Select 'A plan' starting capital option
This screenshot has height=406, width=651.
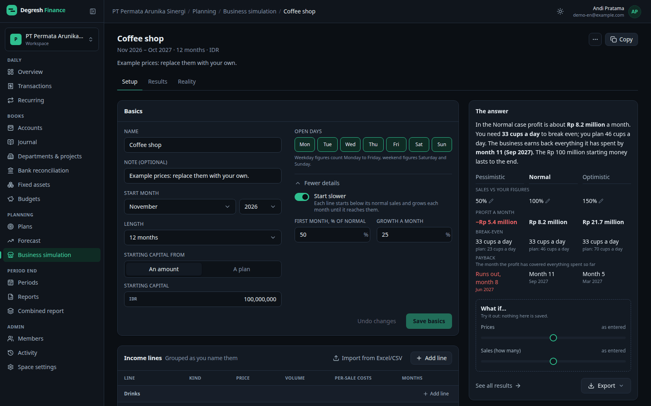[242, 269]
